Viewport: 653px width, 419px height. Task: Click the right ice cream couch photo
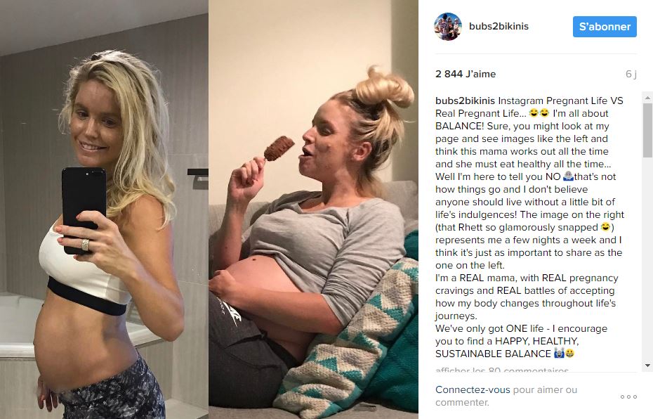(313, 209)
